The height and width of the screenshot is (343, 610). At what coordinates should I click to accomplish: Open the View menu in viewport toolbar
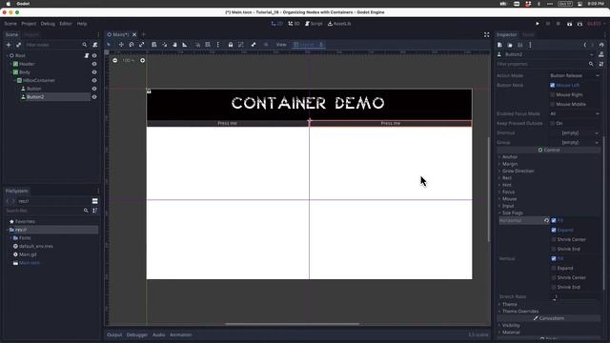281,45
